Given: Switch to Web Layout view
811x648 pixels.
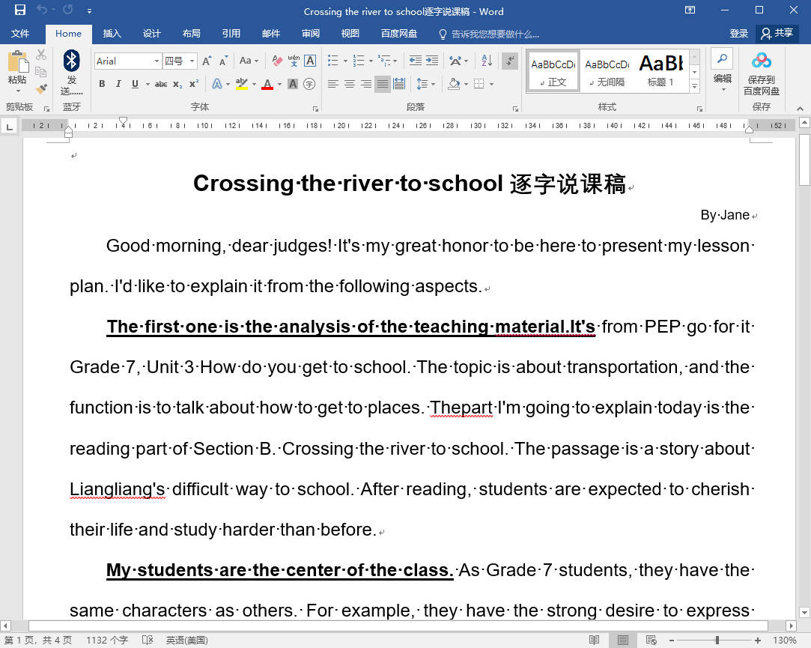Looking at the screenshot, I should (651, 641).
